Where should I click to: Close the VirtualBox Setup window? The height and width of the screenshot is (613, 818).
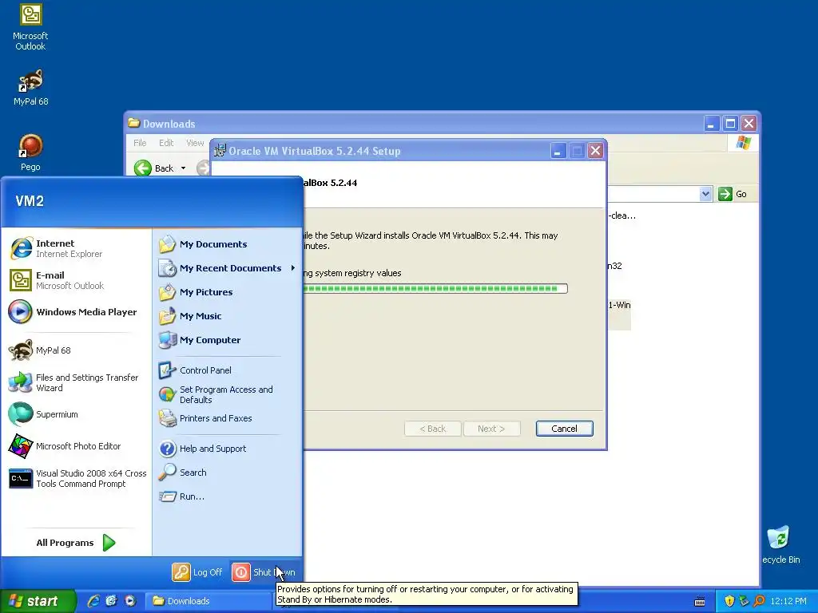click(x=595, y=151)
